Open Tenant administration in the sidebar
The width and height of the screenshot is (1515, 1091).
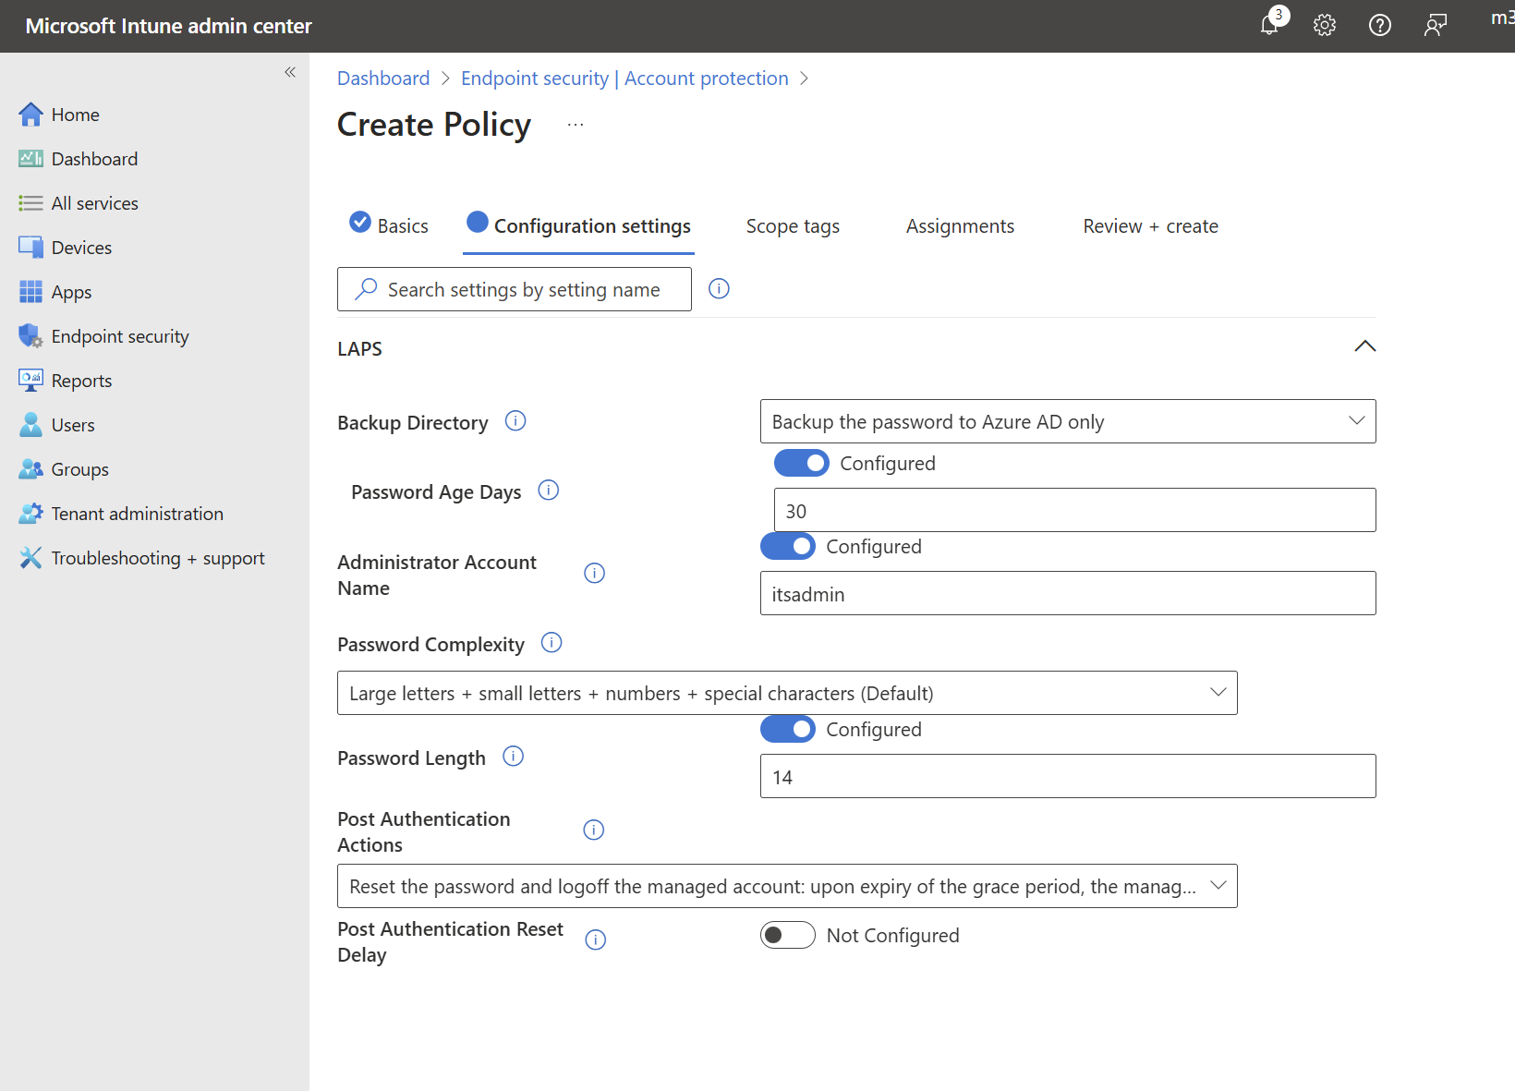pyautogui.click(x=137, y=514)
